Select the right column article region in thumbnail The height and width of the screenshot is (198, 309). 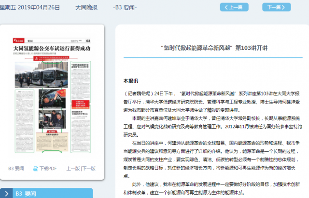(x=81, y=80)
